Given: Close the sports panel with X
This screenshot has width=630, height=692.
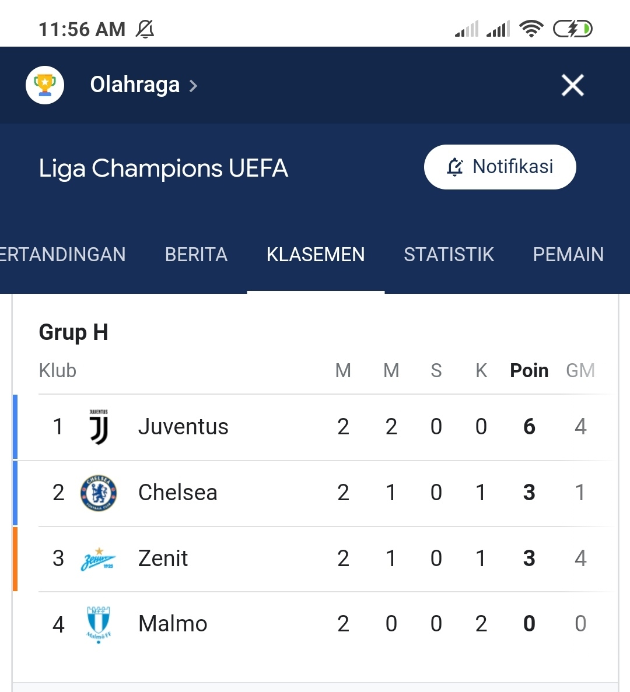Looking at the screenshot, I should pos(573,85).
